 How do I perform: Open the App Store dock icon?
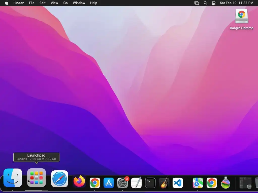tap(109, 183)
